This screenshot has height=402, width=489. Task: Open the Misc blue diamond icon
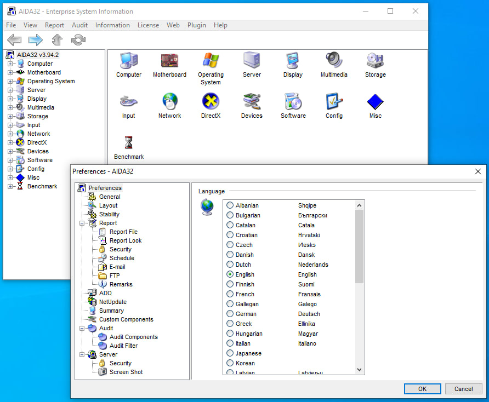pyautogui.click(x=375, y=101)
